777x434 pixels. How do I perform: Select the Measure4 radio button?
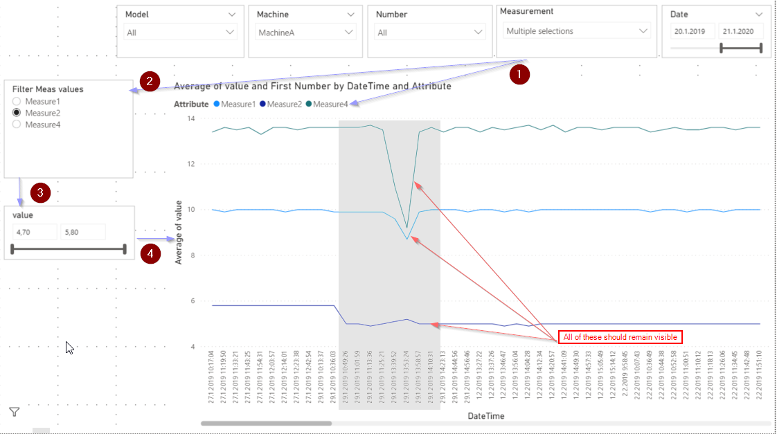pyautogui.click(x=17, y=125)
